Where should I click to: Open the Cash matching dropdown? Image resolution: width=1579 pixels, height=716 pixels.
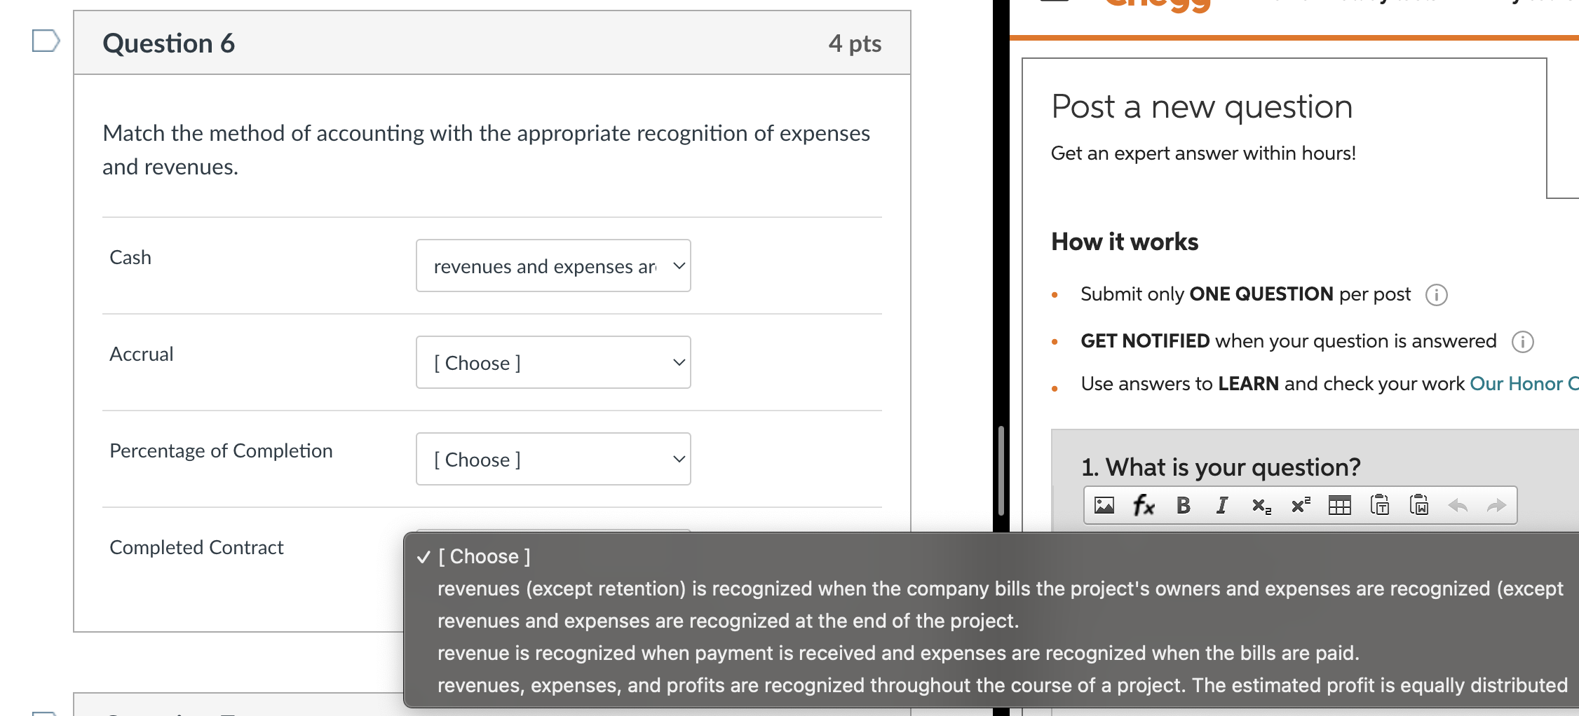553,266
